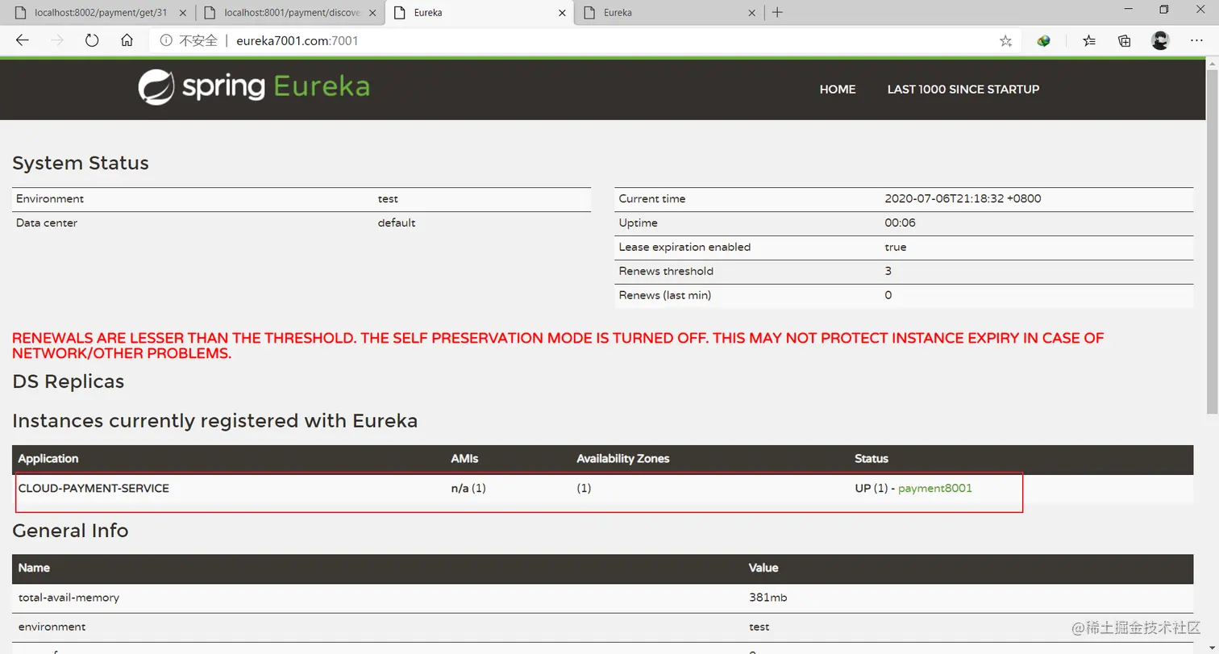Click the address bar showing eureka7001.com:7001
Viewport: 1219px width, 654px height.
pos(585,40)
